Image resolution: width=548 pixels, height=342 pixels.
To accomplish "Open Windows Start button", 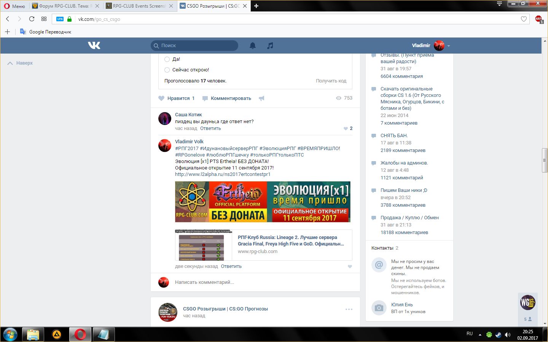I will [x=10, y=334].
